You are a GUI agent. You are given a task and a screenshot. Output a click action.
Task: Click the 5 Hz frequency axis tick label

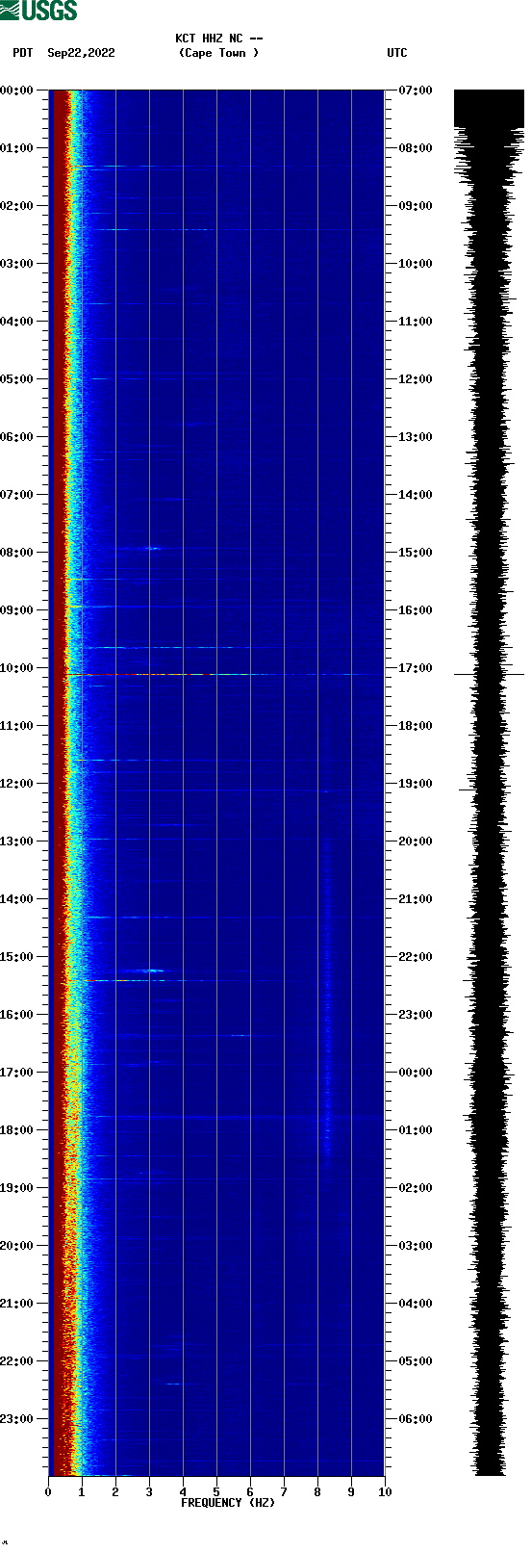pyautogui.click(x=216, y=1492)
